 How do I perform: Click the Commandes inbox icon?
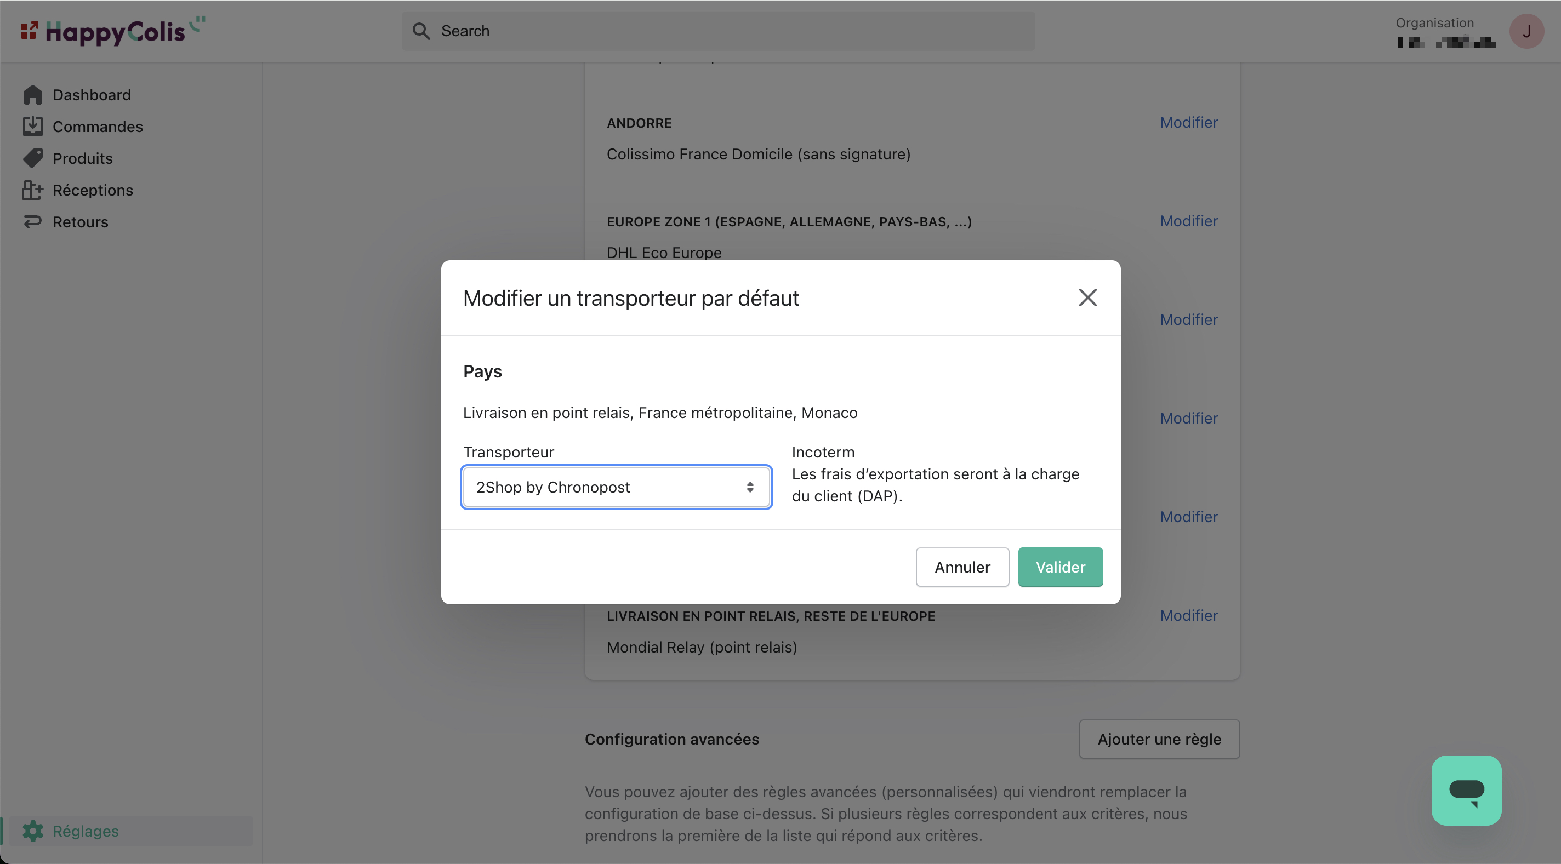(33, 126)
